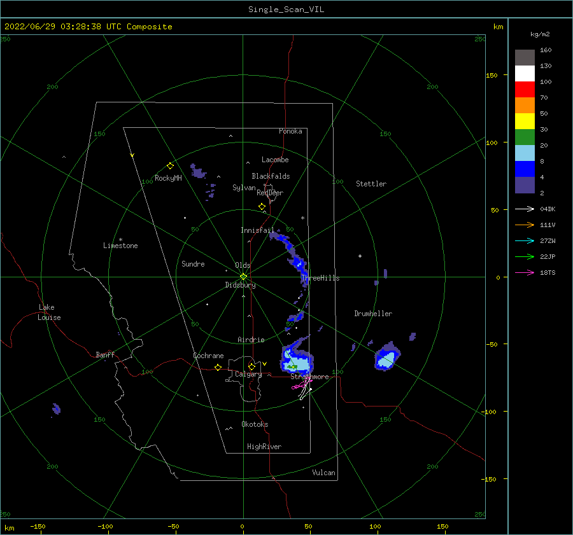Click the Innisfail city label
This screenshot has width=573, height=535.
[257, 230]
